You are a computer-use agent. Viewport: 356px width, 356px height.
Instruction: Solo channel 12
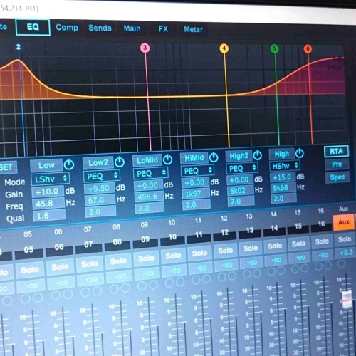(225, 250)
